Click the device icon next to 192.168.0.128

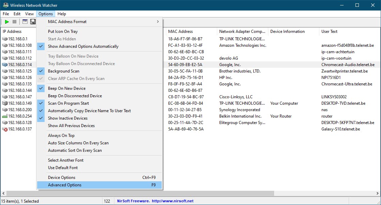[x=5, y=123]
